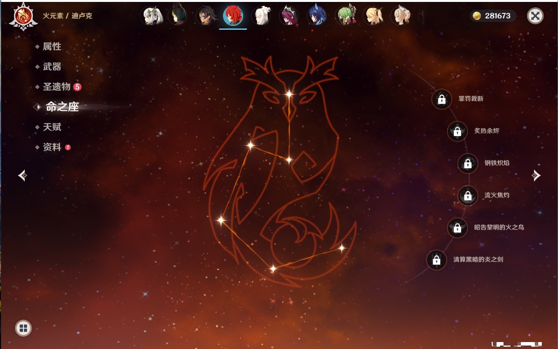Screen dimensions: 558x349
Task: Pick the blue-haired Layla avatar
Action: coord(317,16)
